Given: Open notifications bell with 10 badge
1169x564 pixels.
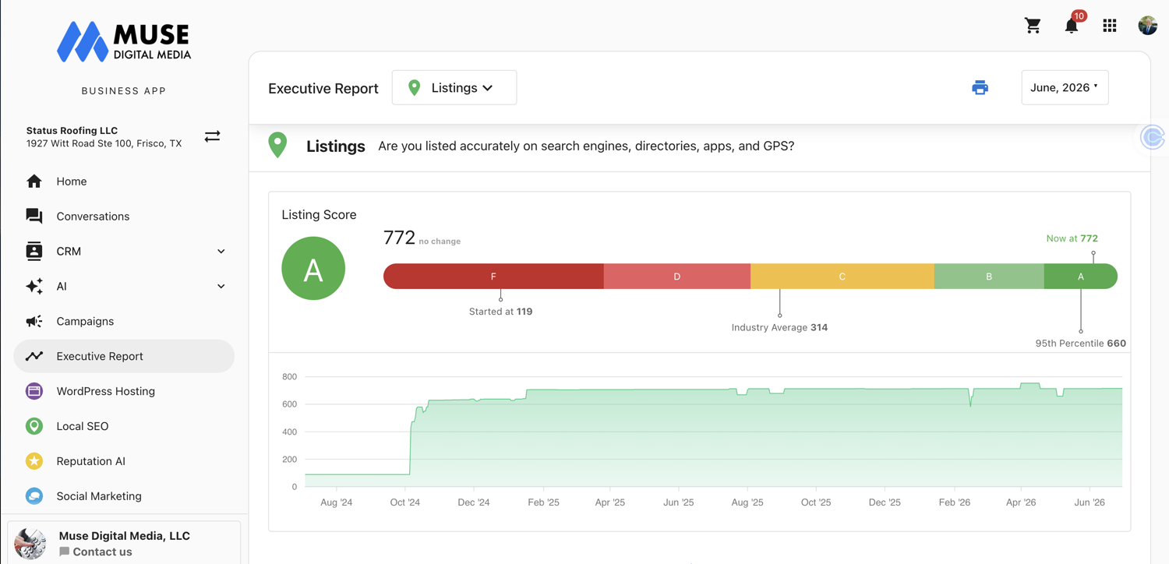Looking at the screenshot, I should coord(1072,24).
